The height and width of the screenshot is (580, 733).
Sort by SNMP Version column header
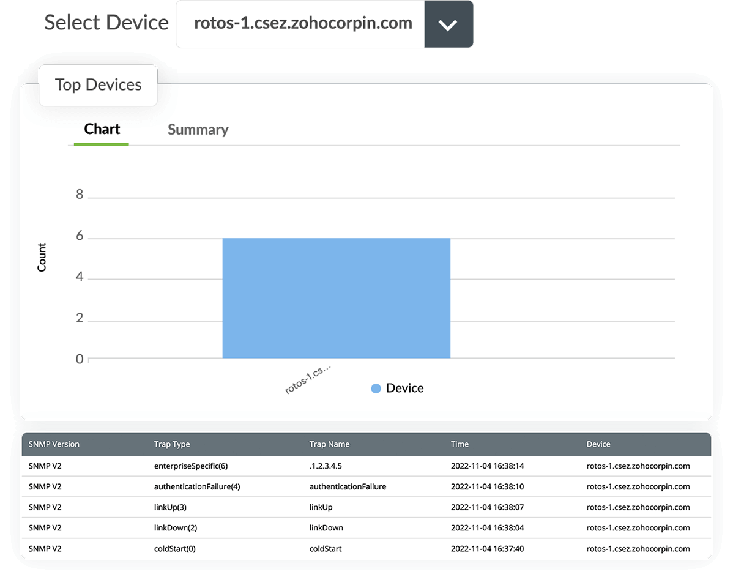point(54,444)
